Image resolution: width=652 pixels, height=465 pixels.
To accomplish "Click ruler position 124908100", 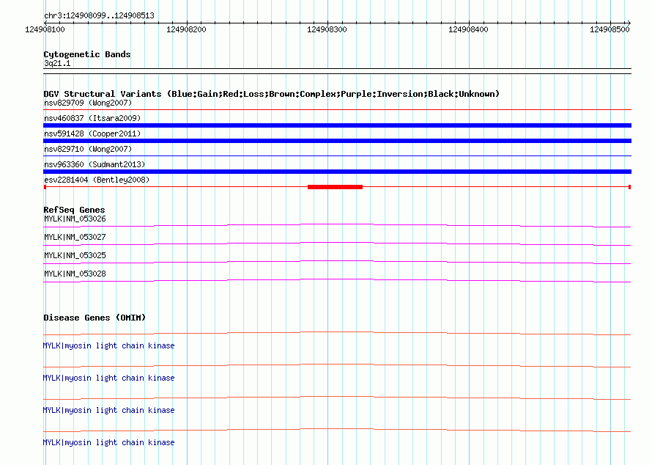I will (45, 29).
